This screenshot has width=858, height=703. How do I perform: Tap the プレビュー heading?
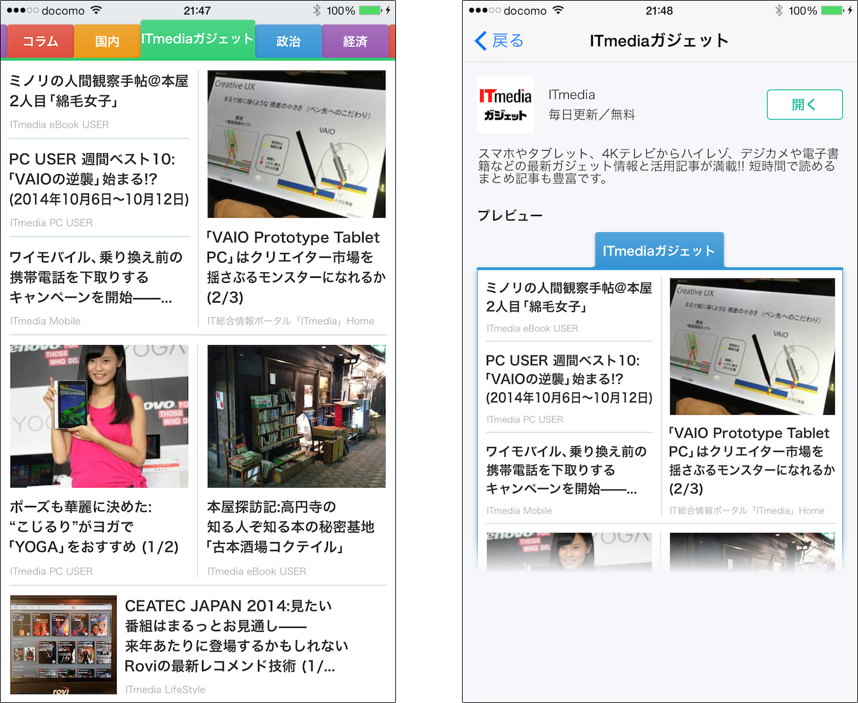(510, 215)
